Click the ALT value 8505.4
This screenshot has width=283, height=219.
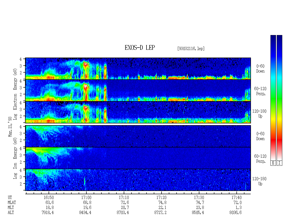click(198, 212)
